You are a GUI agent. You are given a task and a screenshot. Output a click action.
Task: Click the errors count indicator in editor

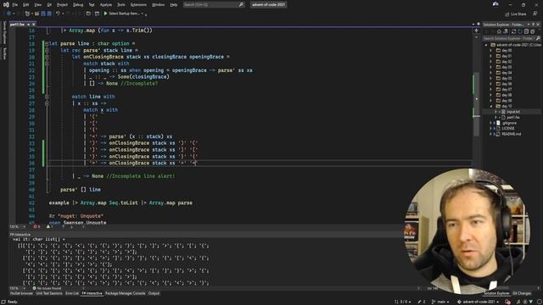pos(36,227)
